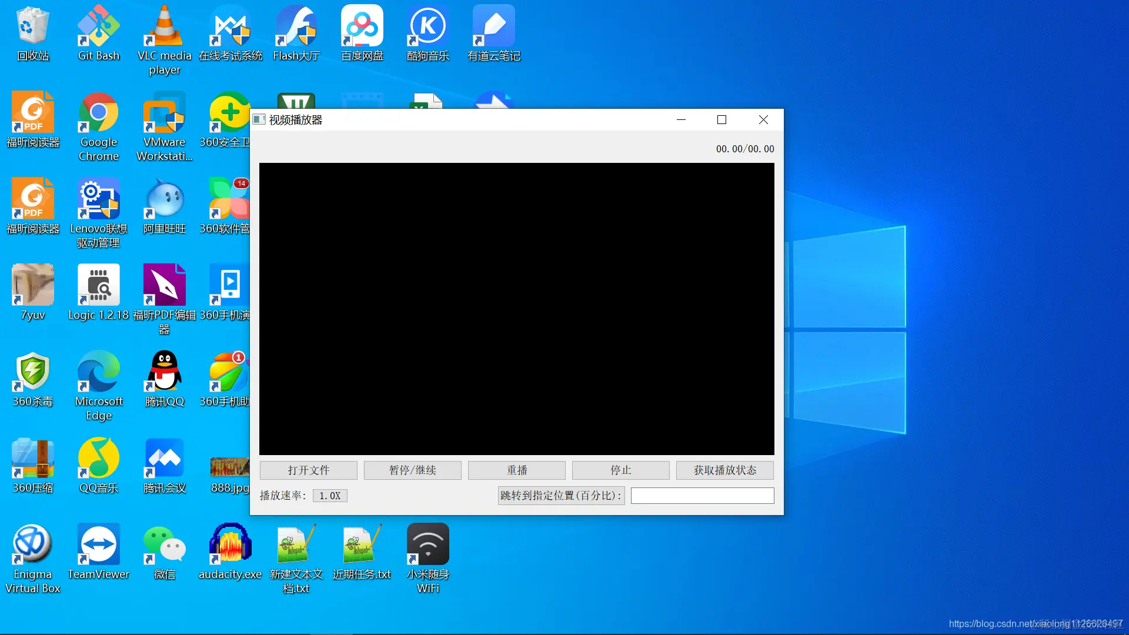Click the black video display area
The image size is (1129, 635).
tap(516, 309)
